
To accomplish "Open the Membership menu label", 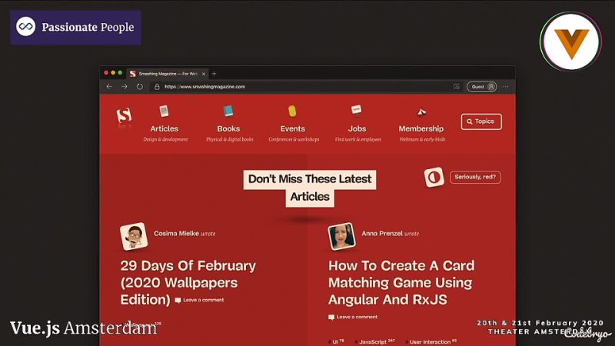I will click(421, 128).
